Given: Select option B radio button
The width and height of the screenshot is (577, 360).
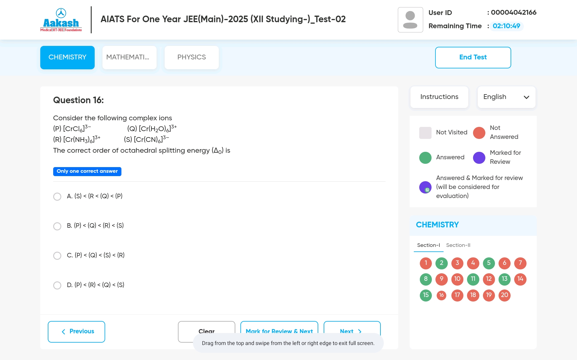Looking at the screenshot, I should (57, 226).
